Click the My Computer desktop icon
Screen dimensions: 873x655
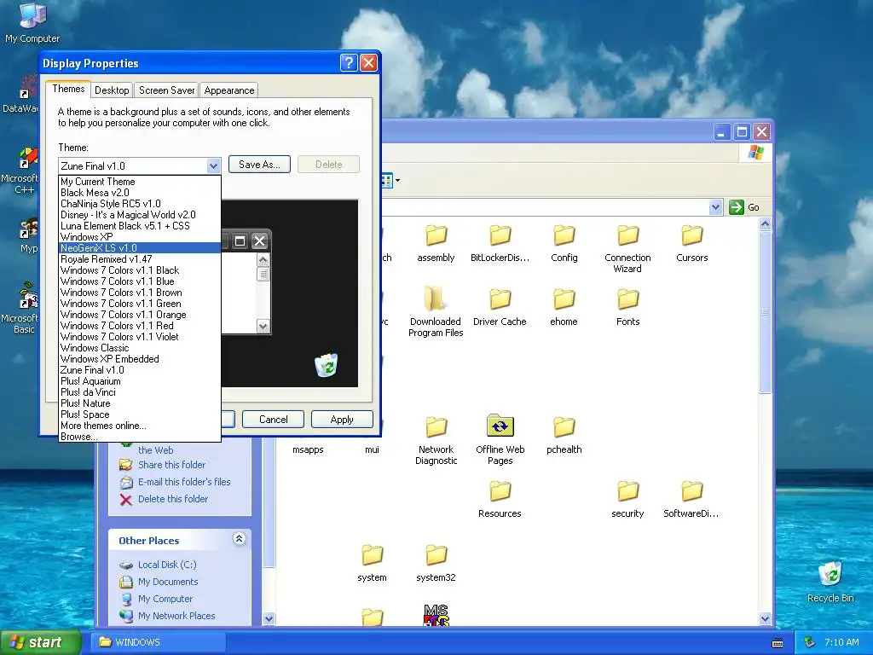pyautogui.click(x=32, y=23)
